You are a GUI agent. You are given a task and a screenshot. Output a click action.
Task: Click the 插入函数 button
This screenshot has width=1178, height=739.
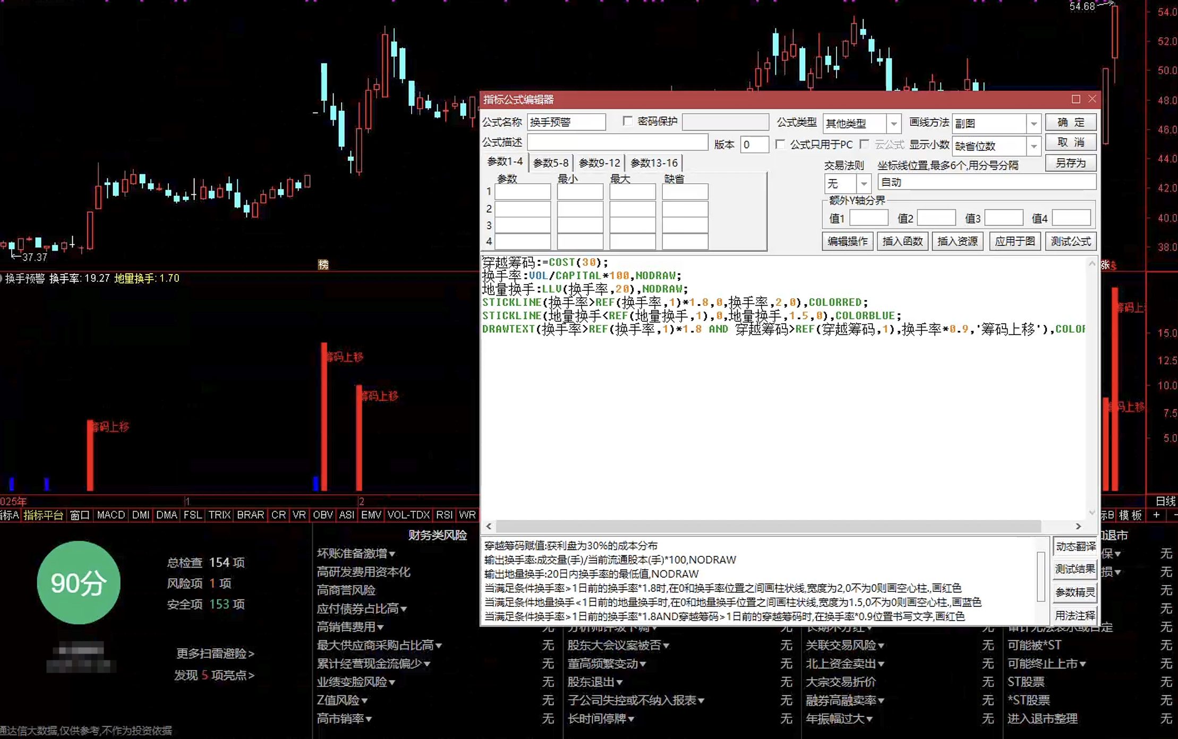click(x=902, y=242)
